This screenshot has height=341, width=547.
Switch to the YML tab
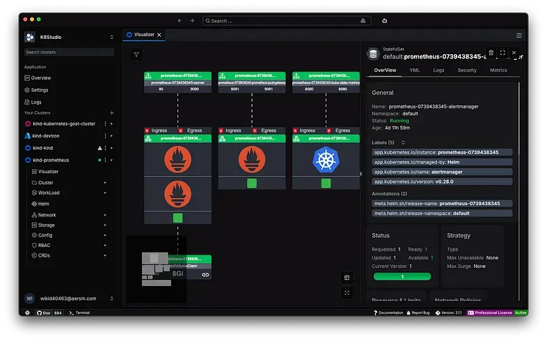tap(414, 70)
